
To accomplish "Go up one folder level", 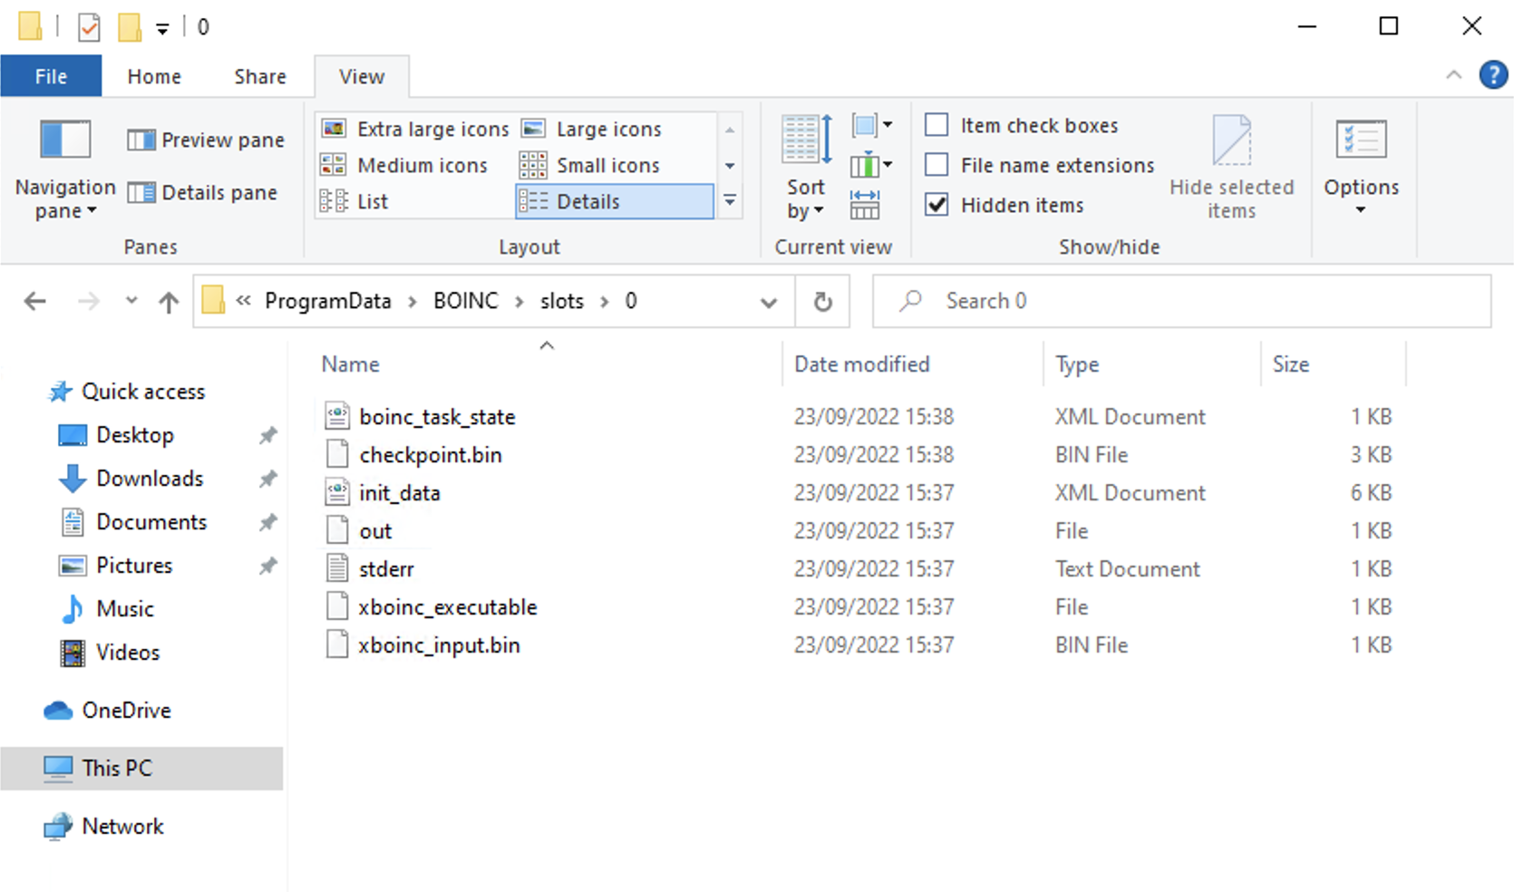I will [169, 302].
